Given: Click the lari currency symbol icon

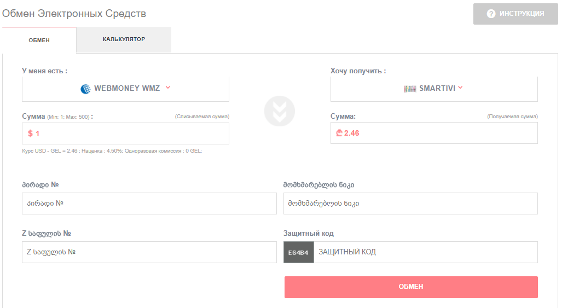Looking at the screenshot, I should (339, 133).
